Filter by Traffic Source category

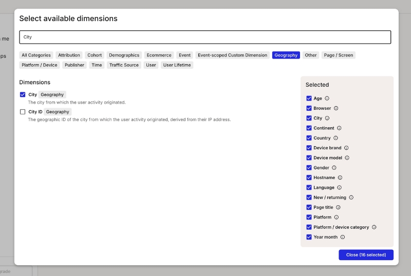pos(124,65)
